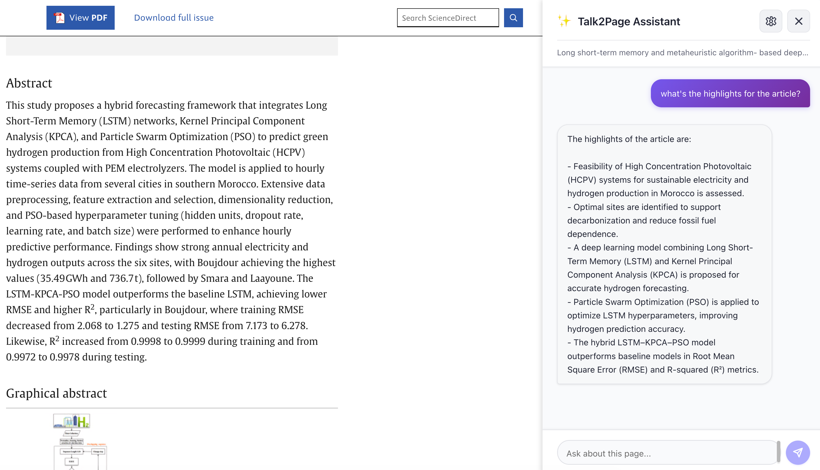Click the PDF icon in View PDF

point(59,18)
